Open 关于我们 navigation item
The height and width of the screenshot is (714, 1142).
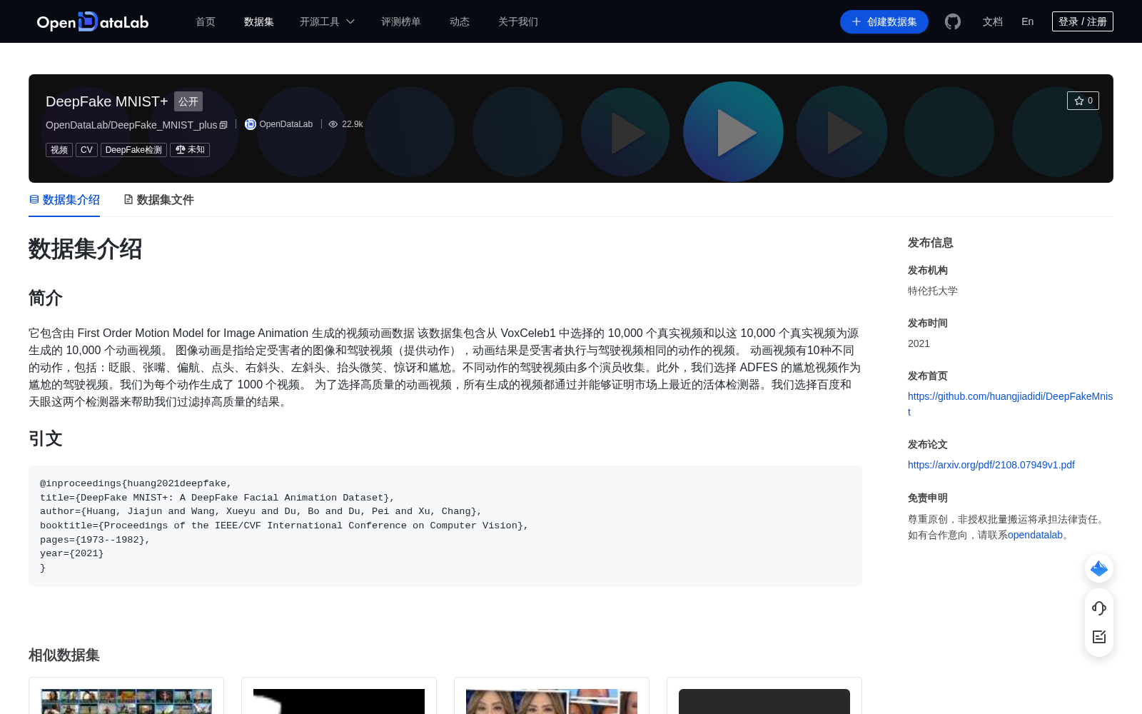click(x=518, y=22)
